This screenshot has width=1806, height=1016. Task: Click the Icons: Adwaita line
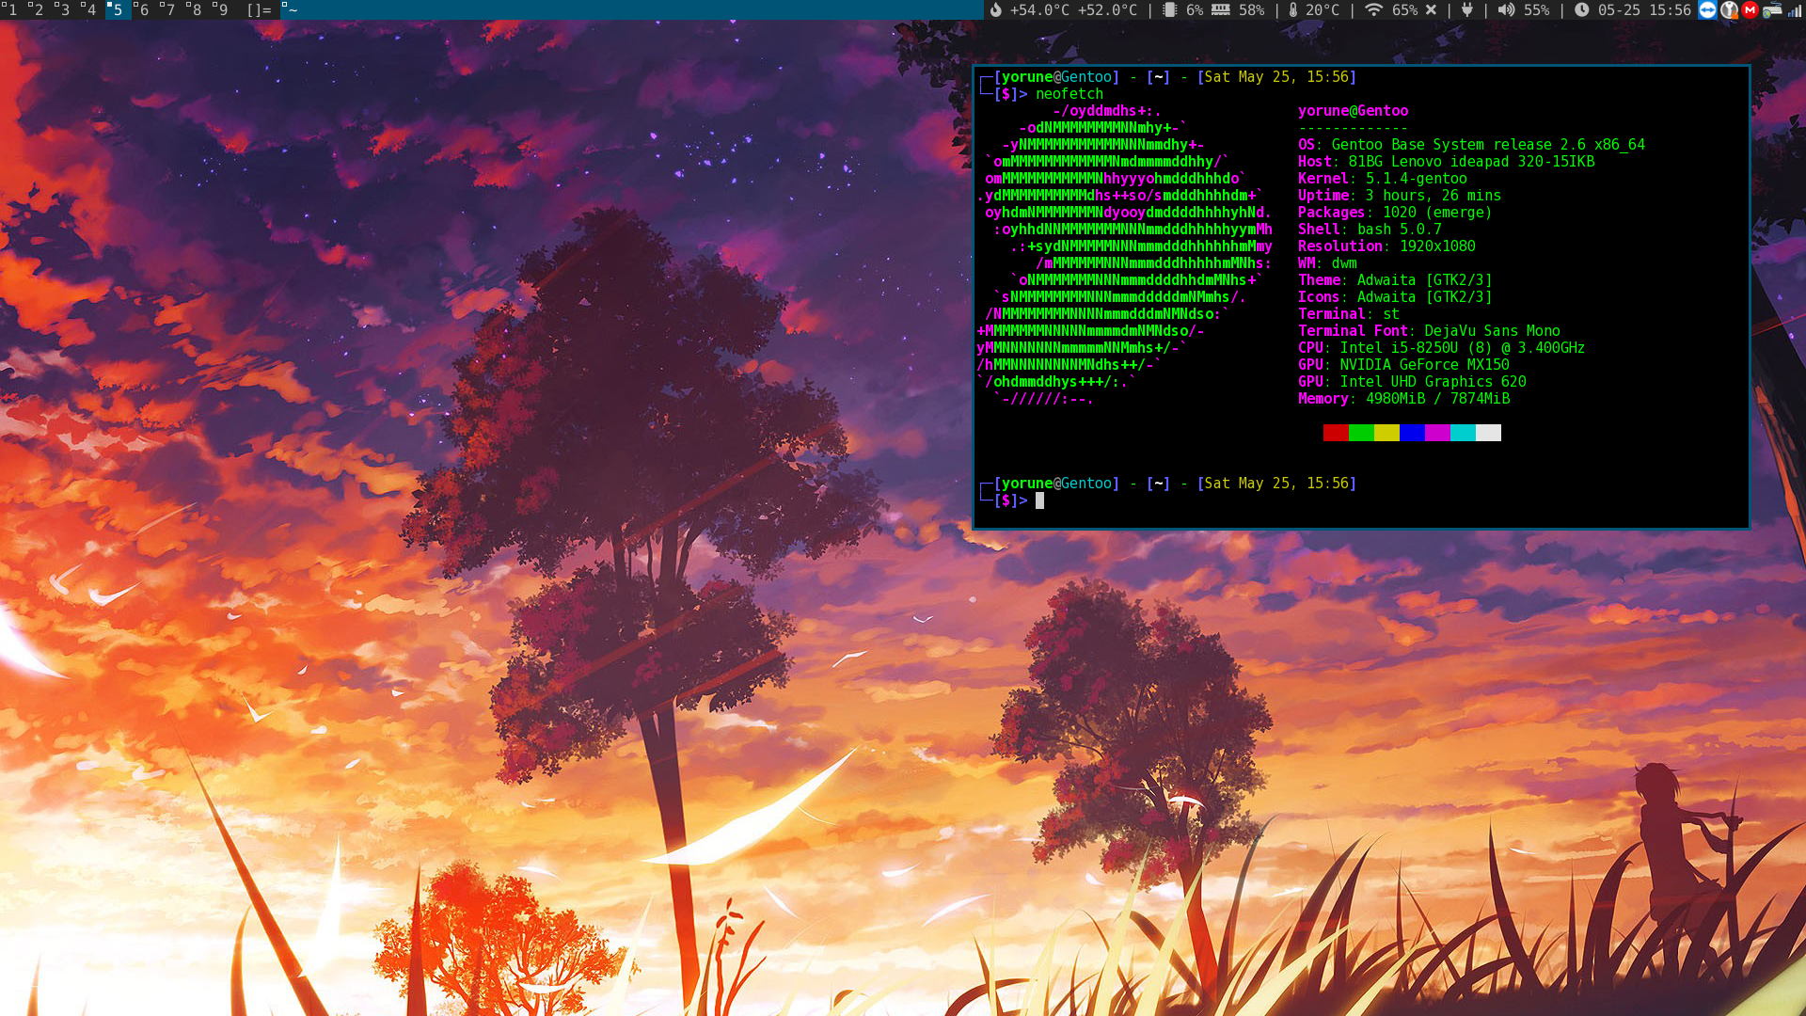pos(1395,297)
